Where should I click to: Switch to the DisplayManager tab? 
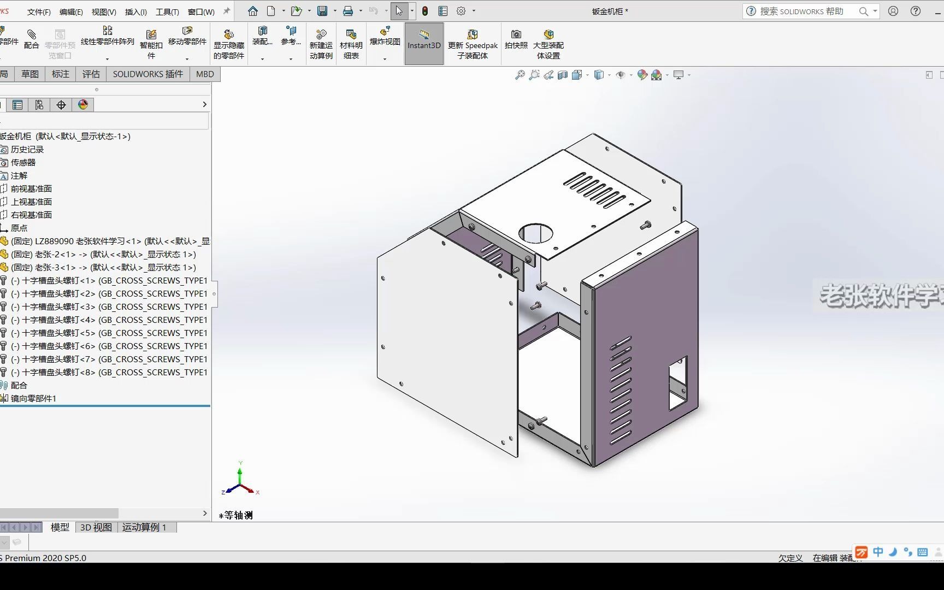tap(83, 104)
